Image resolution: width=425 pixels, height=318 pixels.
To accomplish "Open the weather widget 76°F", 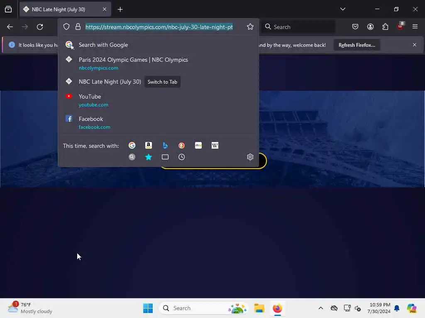I will pos(30,308).
